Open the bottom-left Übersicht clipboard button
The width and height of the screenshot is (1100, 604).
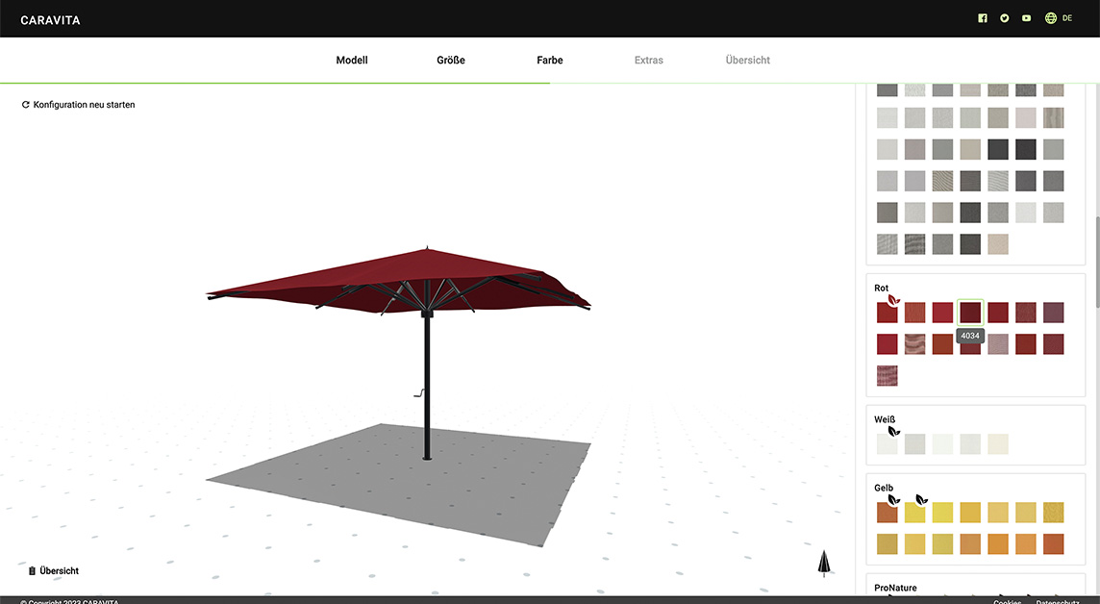tap(53, 571)
